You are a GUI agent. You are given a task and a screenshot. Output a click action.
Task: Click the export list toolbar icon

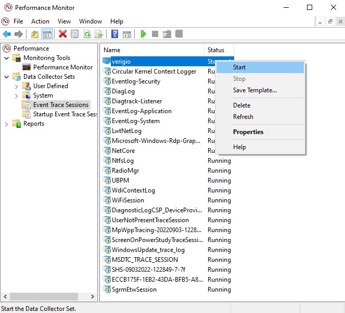point(99,34)
